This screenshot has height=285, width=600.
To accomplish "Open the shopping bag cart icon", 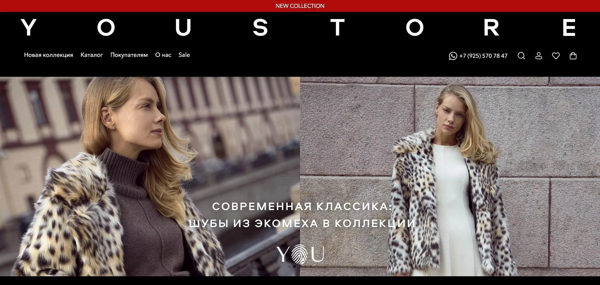I will pos(573,56).
